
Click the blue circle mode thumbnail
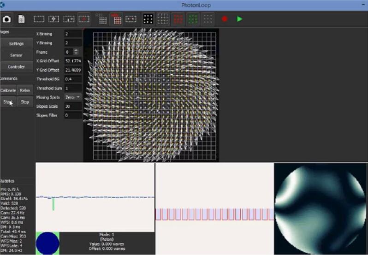(x=47, y=243)
